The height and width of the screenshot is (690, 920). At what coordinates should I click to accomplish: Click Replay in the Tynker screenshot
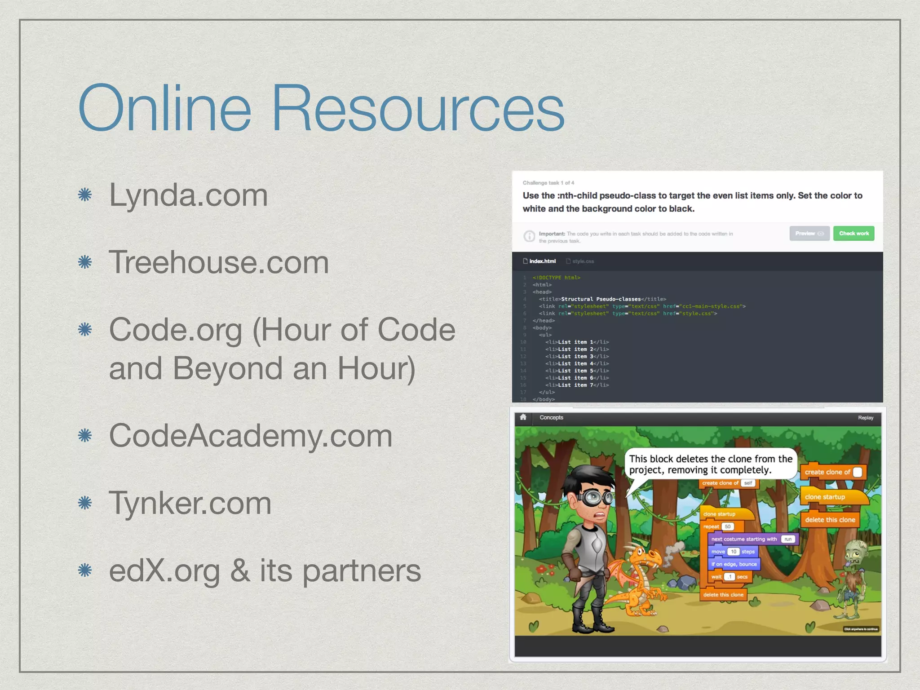click(x=866, y=418)
